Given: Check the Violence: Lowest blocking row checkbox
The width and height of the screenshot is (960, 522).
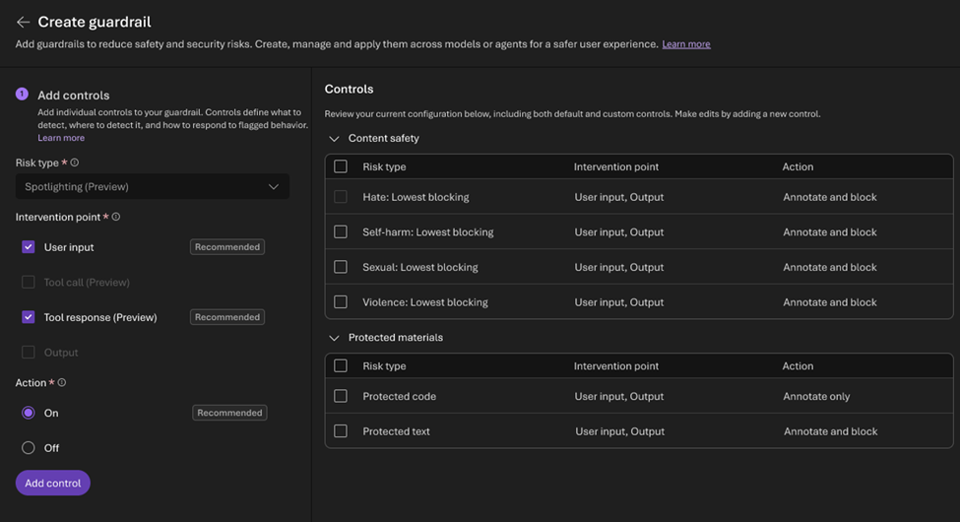Looking at the screenshot, I should point(341,302).
